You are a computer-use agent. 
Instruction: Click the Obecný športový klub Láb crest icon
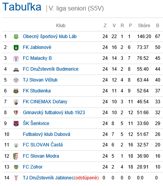(x=16, y=37)
